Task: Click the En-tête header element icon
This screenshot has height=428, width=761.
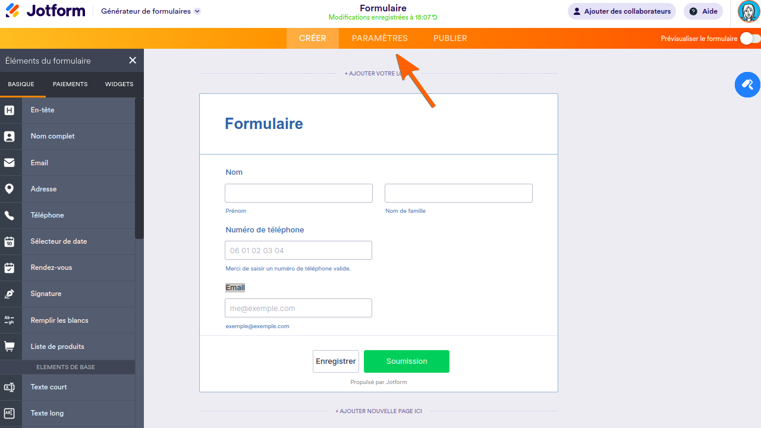Action: [10, 110]
